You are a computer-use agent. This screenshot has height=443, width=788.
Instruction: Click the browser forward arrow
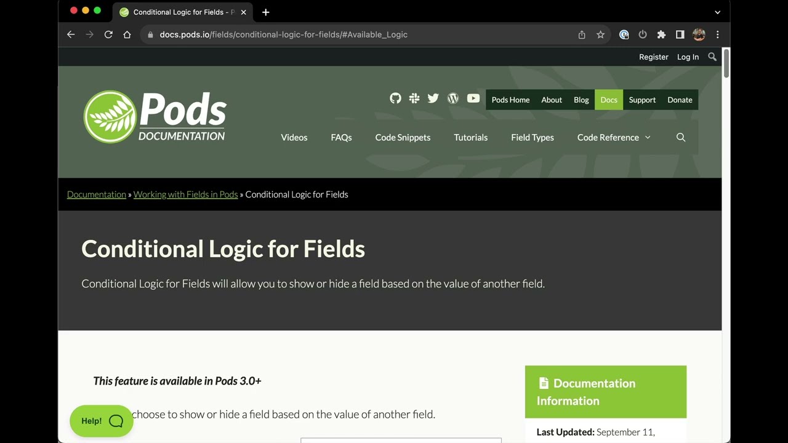pyautogui.click(x=89, y=34)
